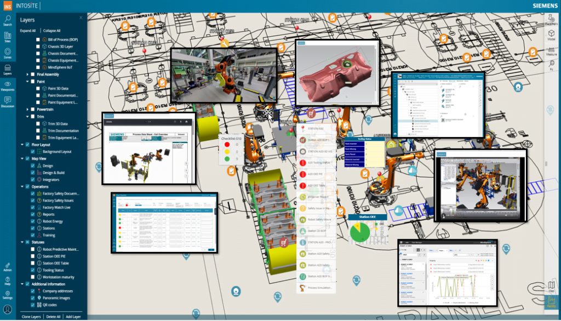Close the Layers panel with X
The image size is (561, 321).
tap(81, 18)
